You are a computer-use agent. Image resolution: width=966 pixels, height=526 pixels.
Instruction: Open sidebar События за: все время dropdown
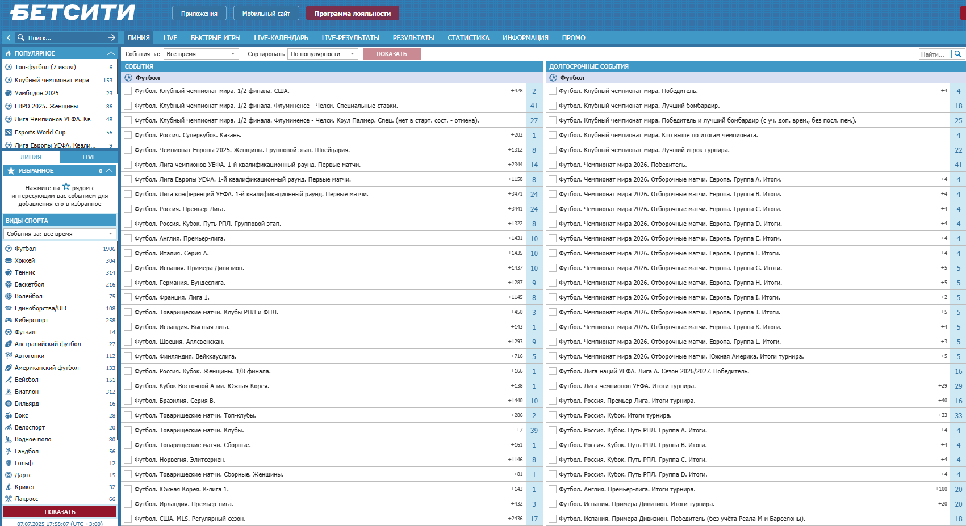pos(60,234)
